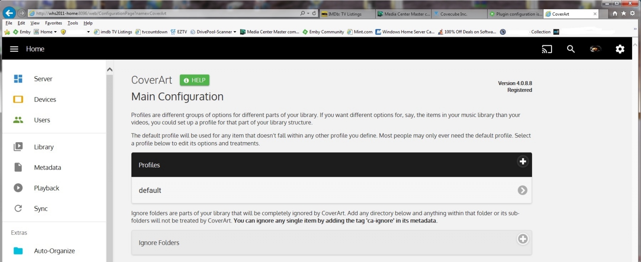Open Emby Community favorite link
This screenshot has width=641, height=262.
click(x=323, y=32)
